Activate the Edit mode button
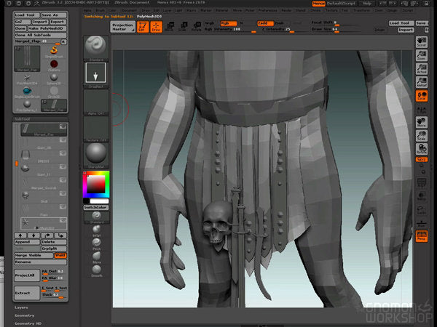Image resolution: width=437 pixels, height=327 pixels. point(142,26)
